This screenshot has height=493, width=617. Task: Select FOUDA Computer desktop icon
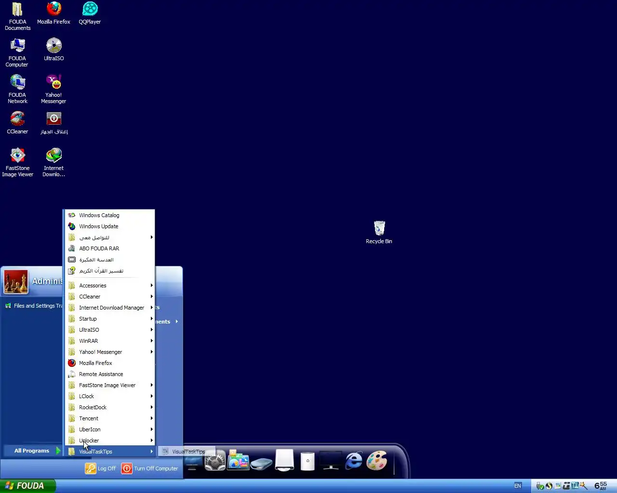[x=17, y=53]
